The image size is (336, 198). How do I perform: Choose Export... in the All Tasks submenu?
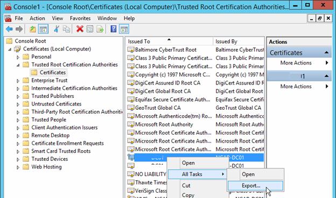coord(255,186)
